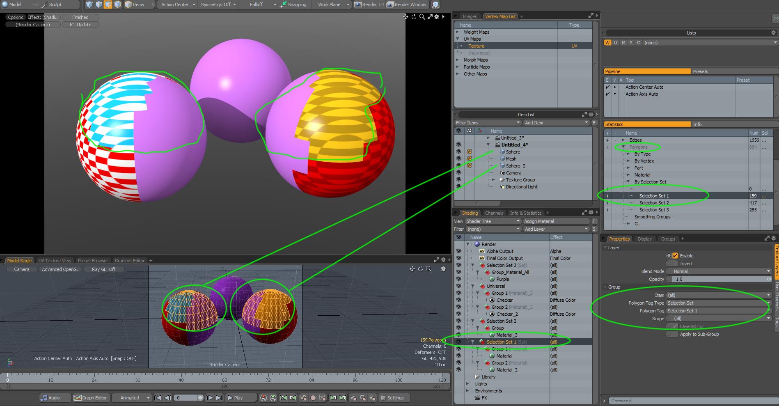
Task: Open the Add Layer dropdown
Action: pos(556,229)
